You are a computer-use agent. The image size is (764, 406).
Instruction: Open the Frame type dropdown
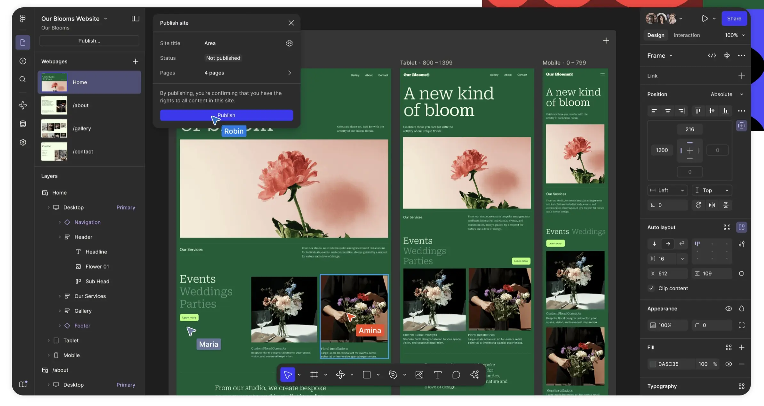click(x=660, y=56)
